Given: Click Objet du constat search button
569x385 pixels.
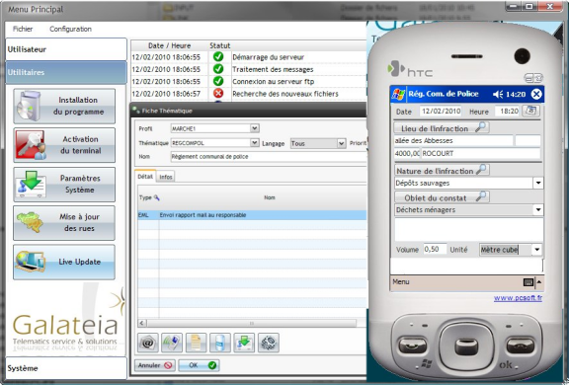Looking at the screenshot, I should coord(442,197).
